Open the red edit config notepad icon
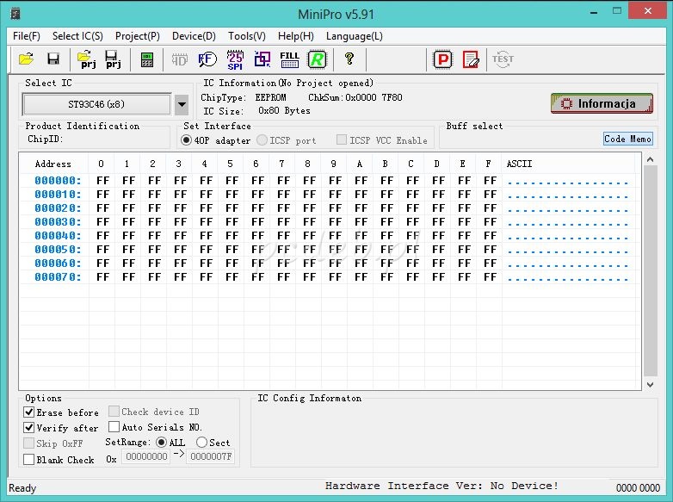 click(x=471, y=59)
